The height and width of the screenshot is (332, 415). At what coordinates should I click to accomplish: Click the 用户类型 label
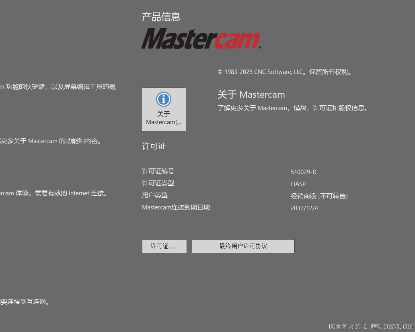coord(155,195)
